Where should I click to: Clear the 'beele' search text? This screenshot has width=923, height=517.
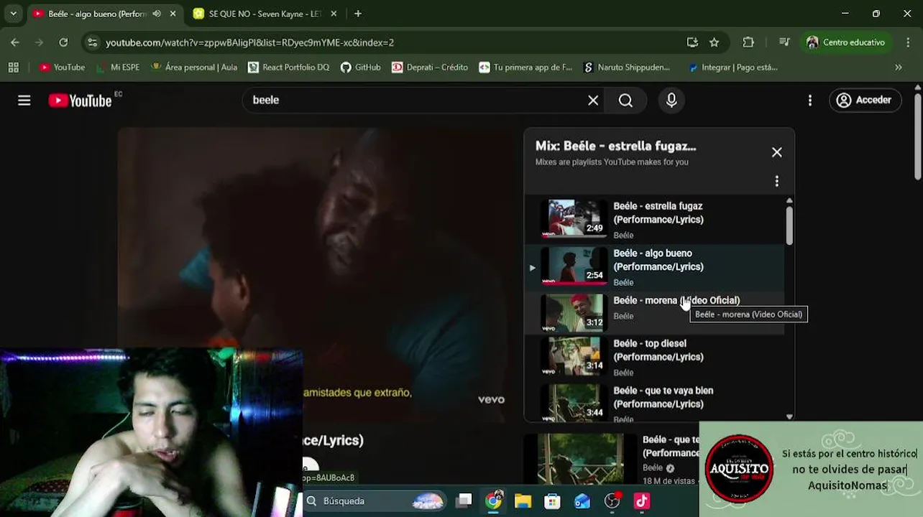click(593, 101)
